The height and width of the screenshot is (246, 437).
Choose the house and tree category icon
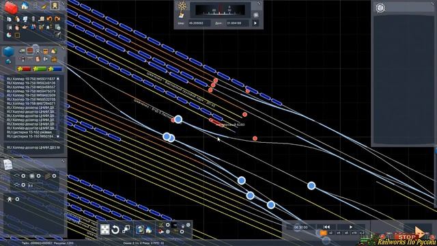53,51
